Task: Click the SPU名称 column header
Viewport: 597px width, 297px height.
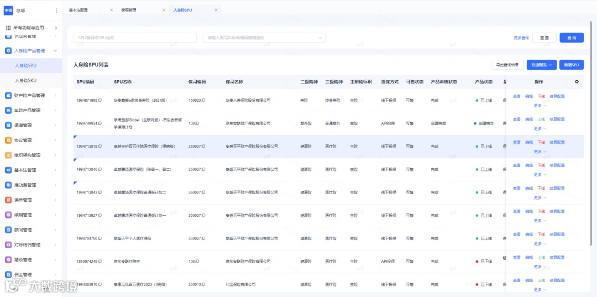Action: click(x=123, y=82)
